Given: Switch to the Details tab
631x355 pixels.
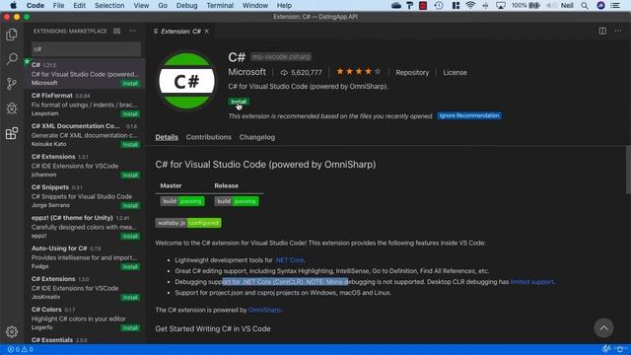Looking at the screenshot, I should (x=167, y=137).
